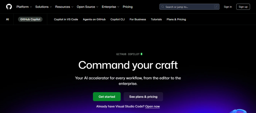
Task: Click the Sign up button
Action: coord(243,7)
